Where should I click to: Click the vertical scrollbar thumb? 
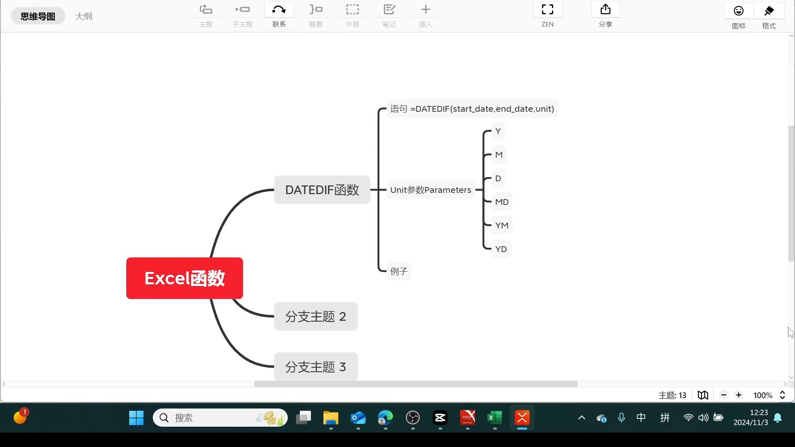(x=791, y=194)
